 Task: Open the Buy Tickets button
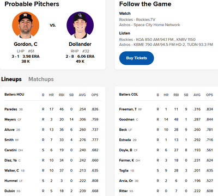click(x=136, y=58)
